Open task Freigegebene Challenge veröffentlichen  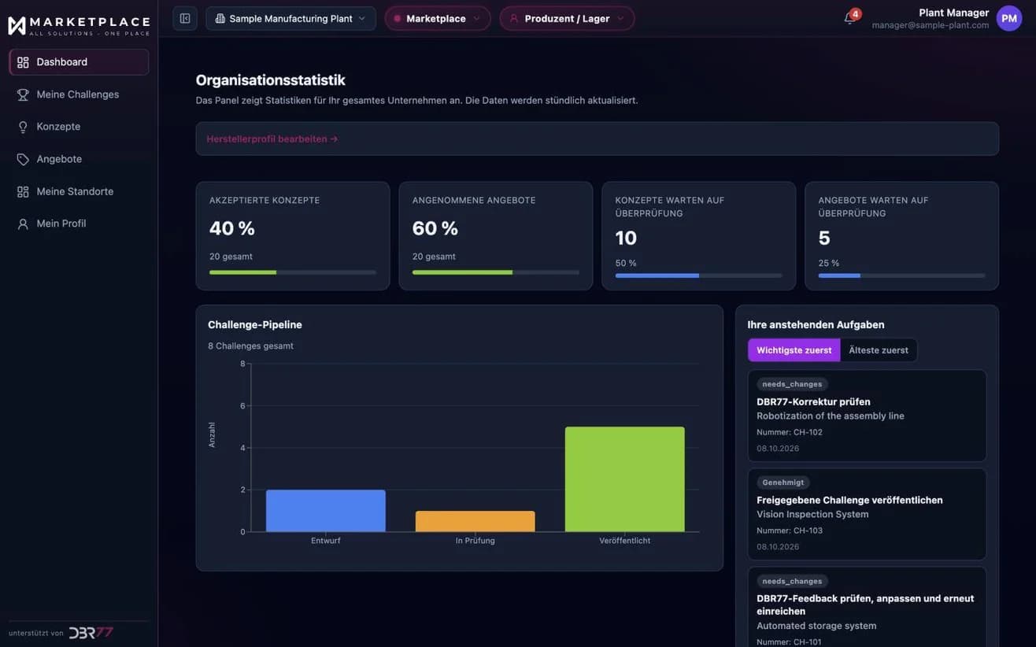pos(867,514)
